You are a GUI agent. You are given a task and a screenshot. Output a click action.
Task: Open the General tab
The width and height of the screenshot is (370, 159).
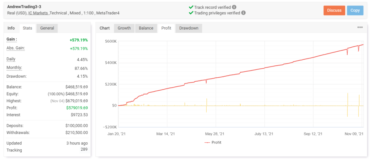click(47, 28)
